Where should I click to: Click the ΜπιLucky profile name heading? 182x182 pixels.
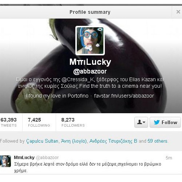(90, 62)
